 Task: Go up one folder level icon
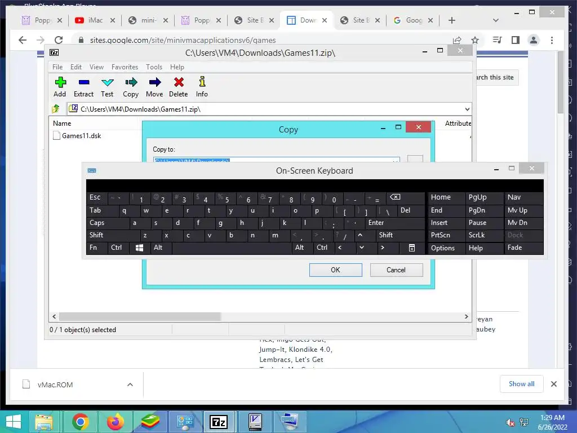coord(56,109)
